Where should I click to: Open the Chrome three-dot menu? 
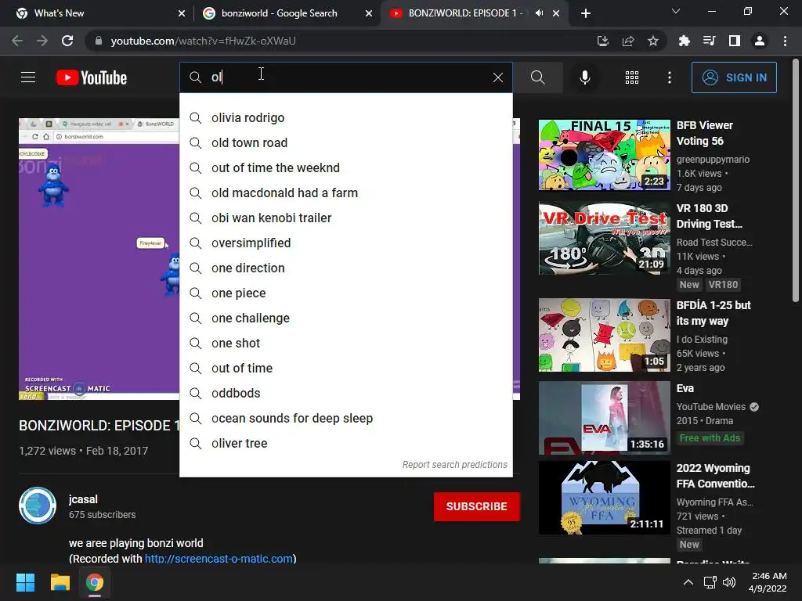point(785,41)
